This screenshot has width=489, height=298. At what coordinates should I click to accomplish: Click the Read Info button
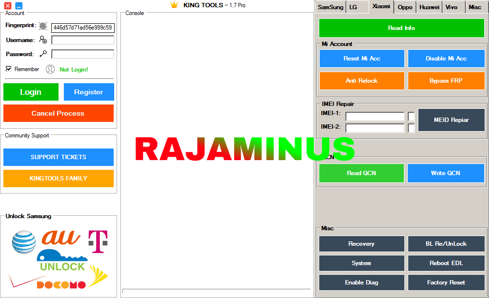click(x=401, y=28)
